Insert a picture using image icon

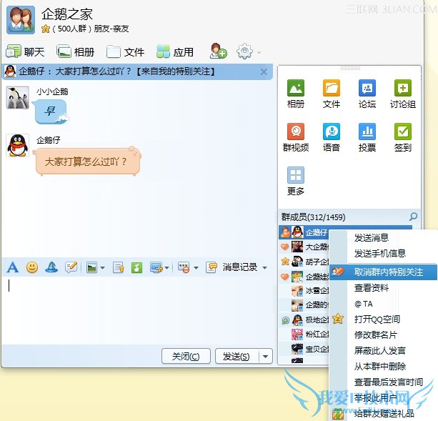(x=91, y=267)
